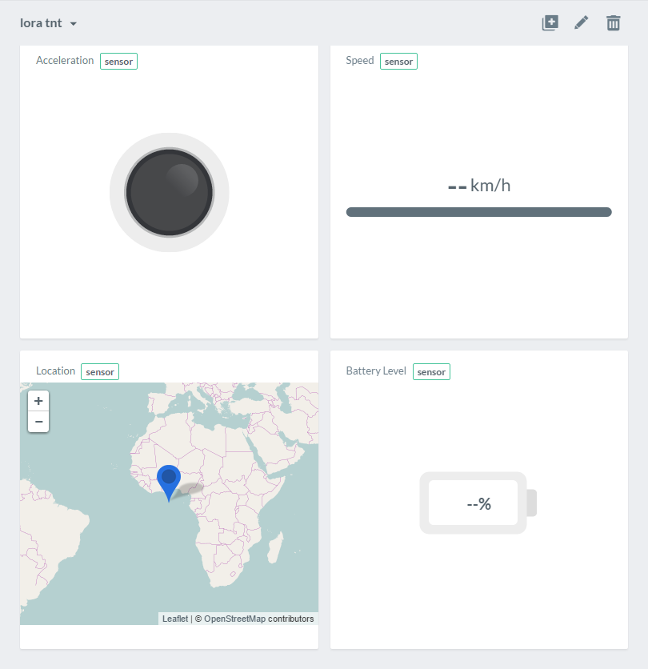
Task: Click the battery level icon
Action: [478, 503]
